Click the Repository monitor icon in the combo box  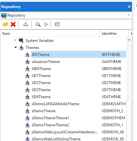tap(4, 15)
